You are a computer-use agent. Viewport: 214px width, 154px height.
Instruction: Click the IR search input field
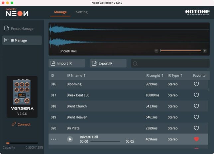pos(170,63)
